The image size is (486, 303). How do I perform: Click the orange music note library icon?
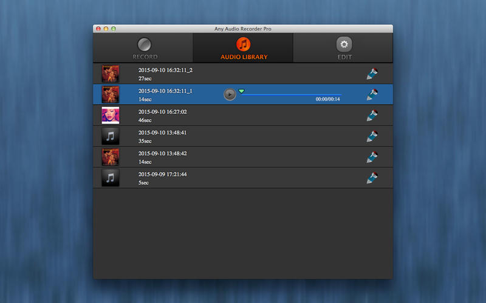pos(244,44)
